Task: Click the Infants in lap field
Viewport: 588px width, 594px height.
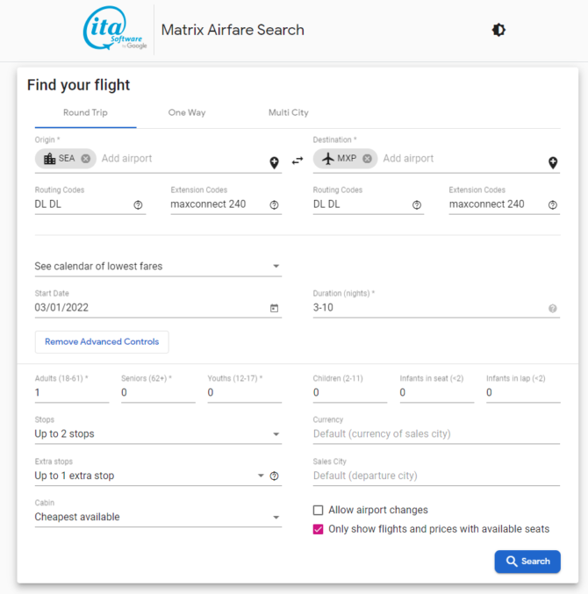Action: point(523,392)
